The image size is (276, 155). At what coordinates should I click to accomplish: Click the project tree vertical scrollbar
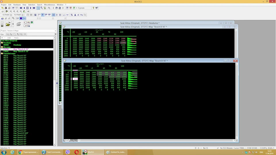click(x=55, y=91)
